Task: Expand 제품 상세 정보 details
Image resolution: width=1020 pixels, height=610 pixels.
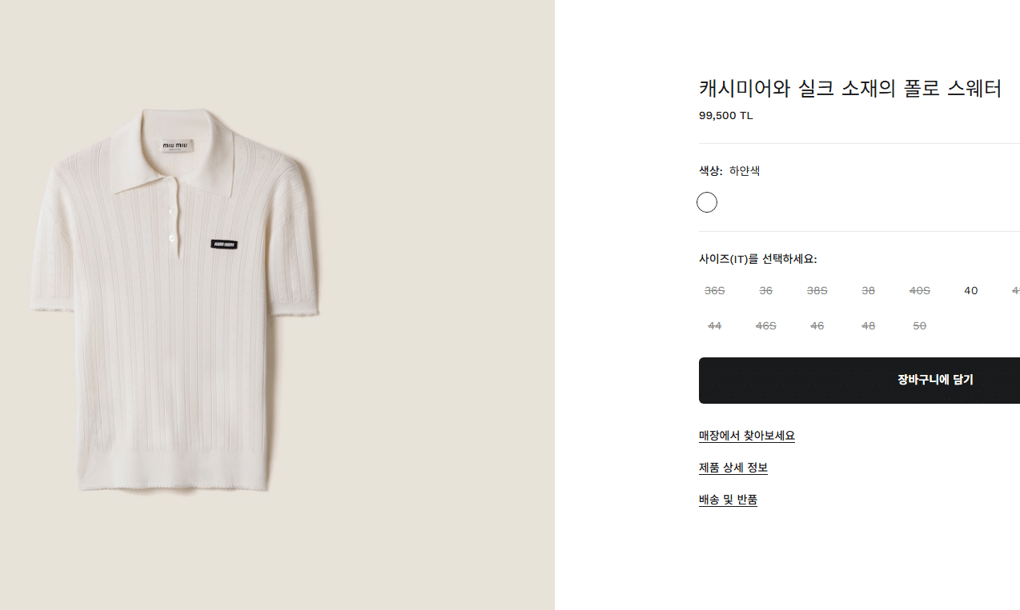Action: pos(733,468)
